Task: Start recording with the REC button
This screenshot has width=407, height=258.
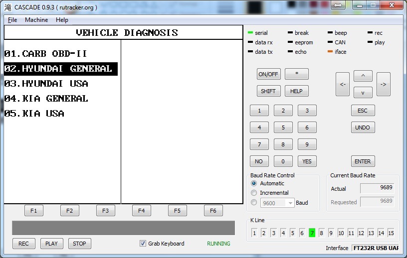Action: (x=23, y=244)
